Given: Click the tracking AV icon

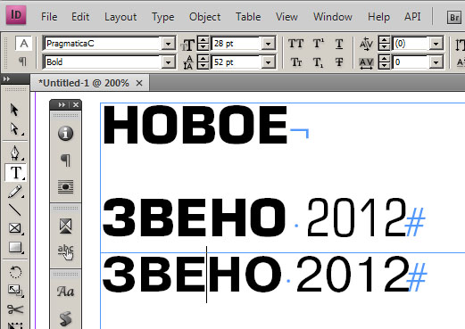Looking at the screenshot, I should tap(366, 63).
